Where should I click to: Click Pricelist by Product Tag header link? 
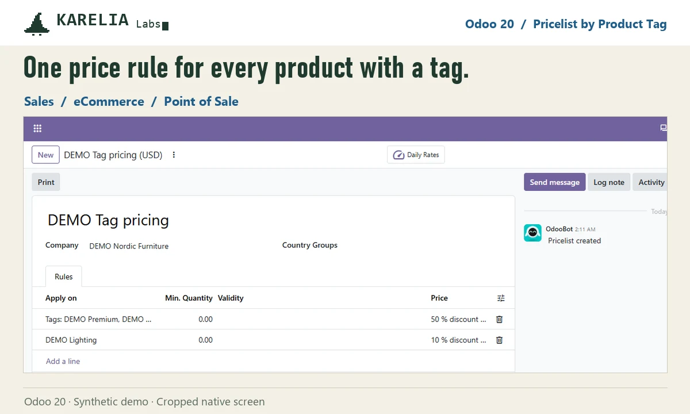tap(600, 24)
